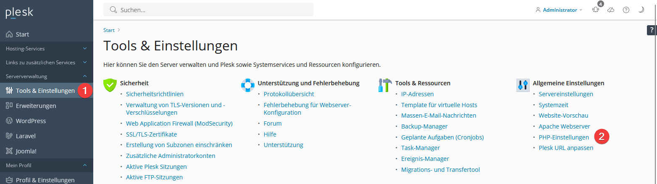The width and height of the screenshot is (657, 184).
Task: Open Apache Webserver link
Action: pos(565,126)
